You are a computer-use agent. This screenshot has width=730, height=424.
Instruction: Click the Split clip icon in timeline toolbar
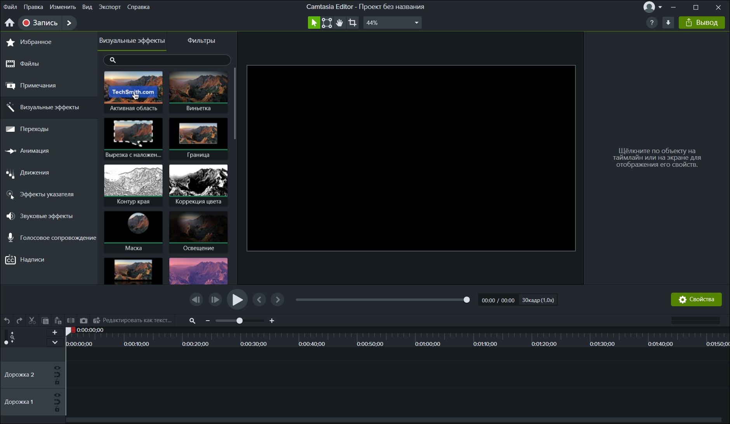[71, 321]
